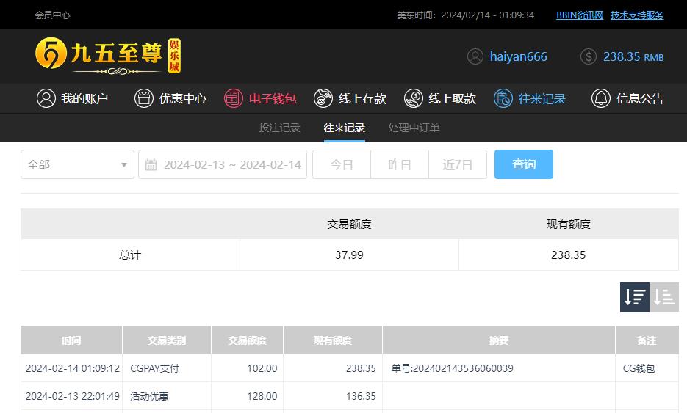Click the 信息公告 bell icon
Viewport: 687px width, 413px height.
[x=601, y=98]
